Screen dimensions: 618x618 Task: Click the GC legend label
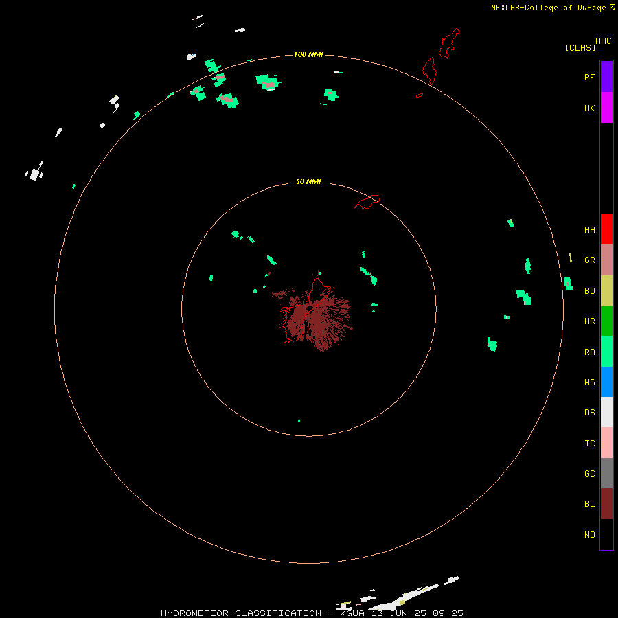click(589, 474)
